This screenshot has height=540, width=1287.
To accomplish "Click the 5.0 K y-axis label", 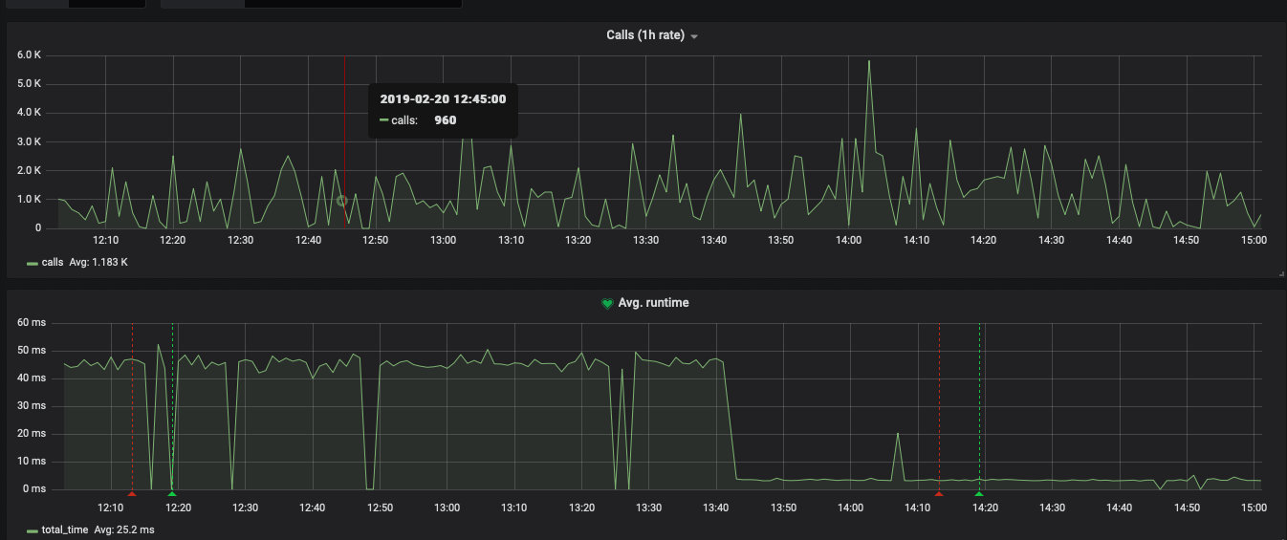I will 30,83.
